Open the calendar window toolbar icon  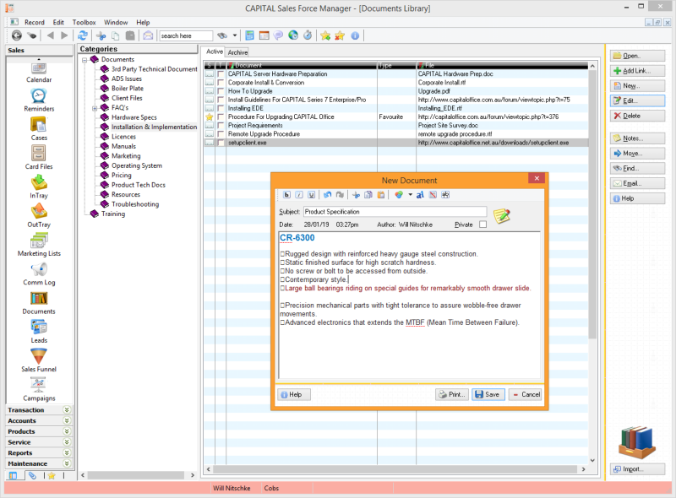[x=264, y=35]
